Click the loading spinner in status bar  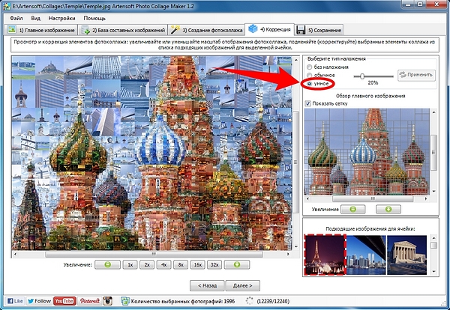[x=250, y=301]
